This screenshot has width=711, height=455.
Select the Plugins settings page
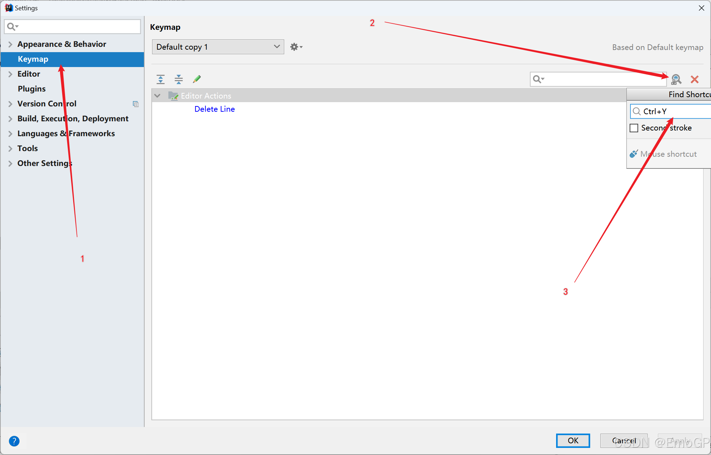tap(32, 89)
